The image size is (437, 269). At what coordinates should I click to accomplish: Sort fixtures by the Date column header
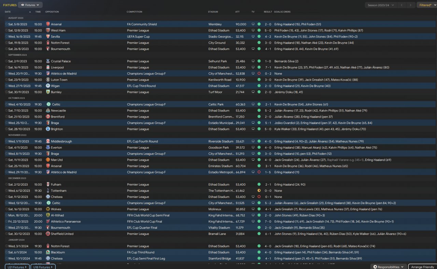click(8, 12)
